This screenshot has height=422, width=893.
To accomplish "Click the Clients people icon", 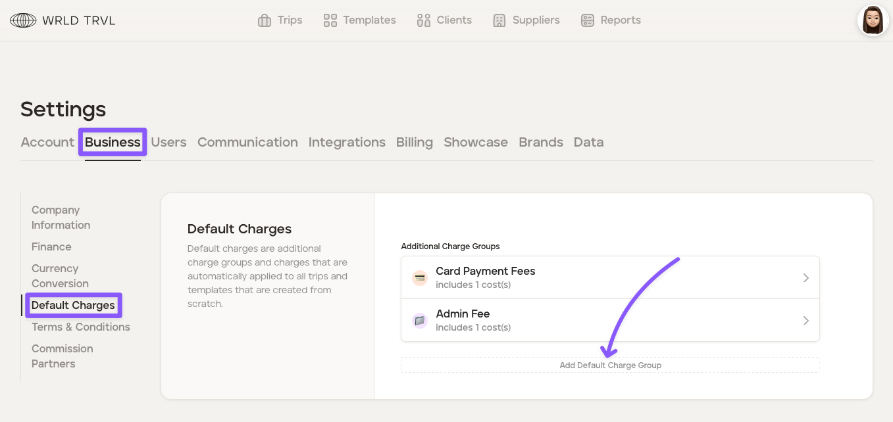I will tap(423, 20).
